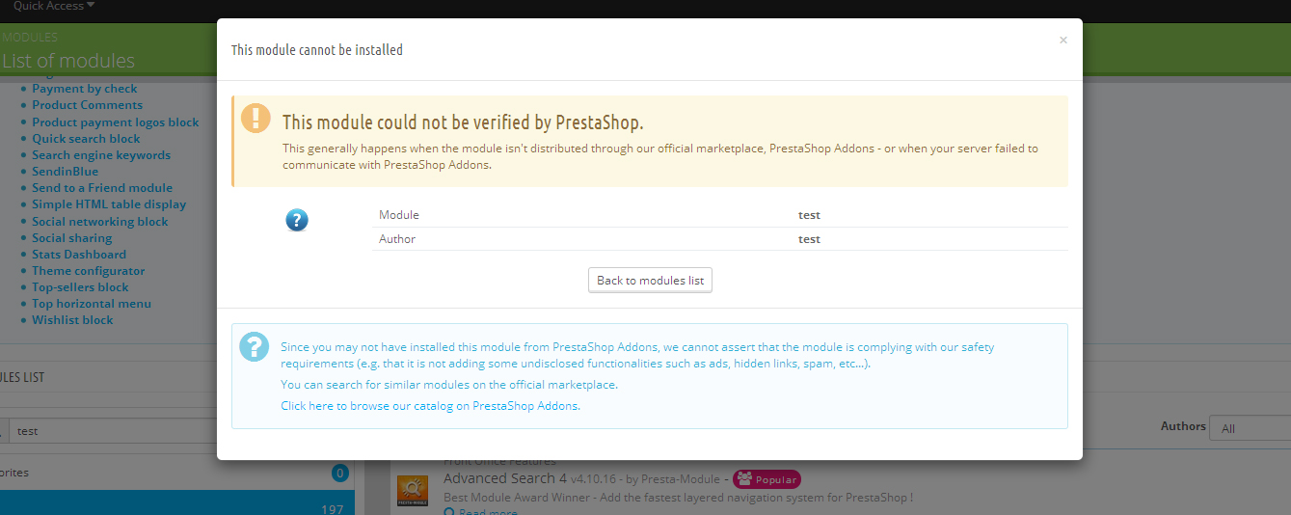Open the SendinBlue module link
The width and height of the screenshot is (1291, 515).
[x=65, y=172]
